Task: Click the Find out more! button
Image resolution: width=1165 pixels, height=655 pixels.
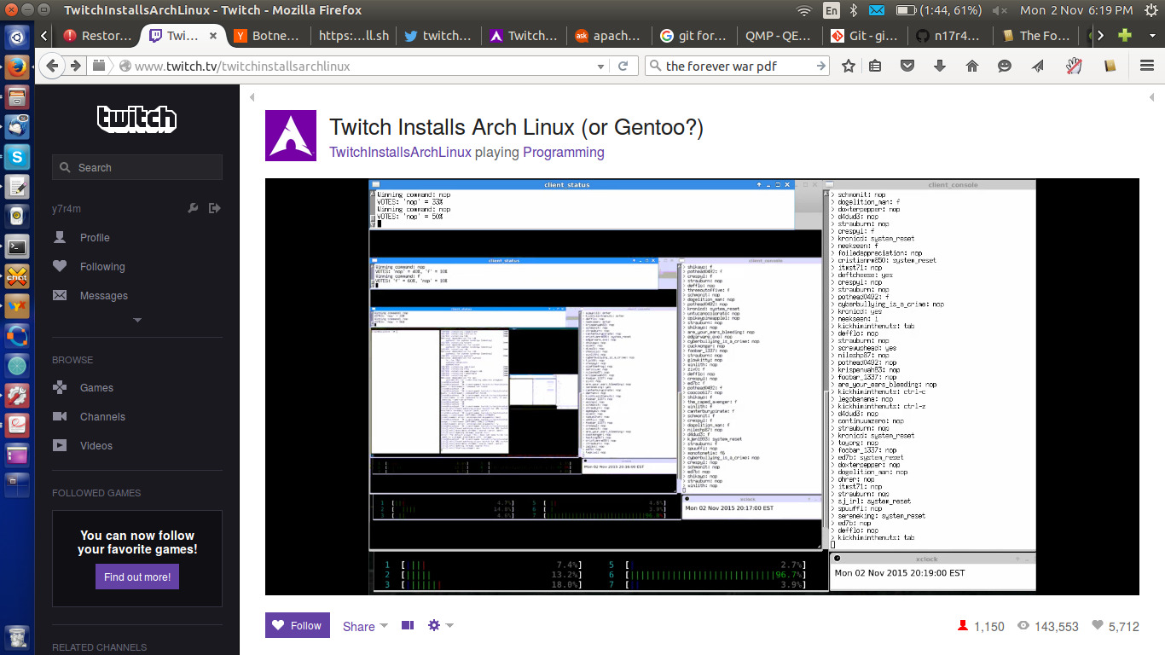Action: point(136,577)
